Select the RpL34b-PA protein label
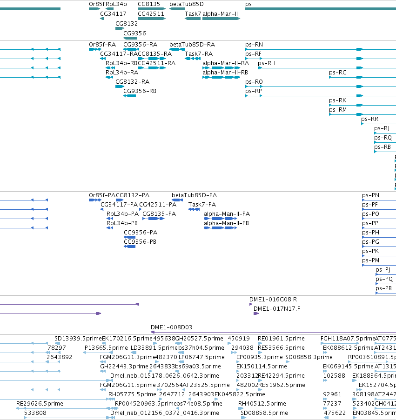 (x=122, y=214)
